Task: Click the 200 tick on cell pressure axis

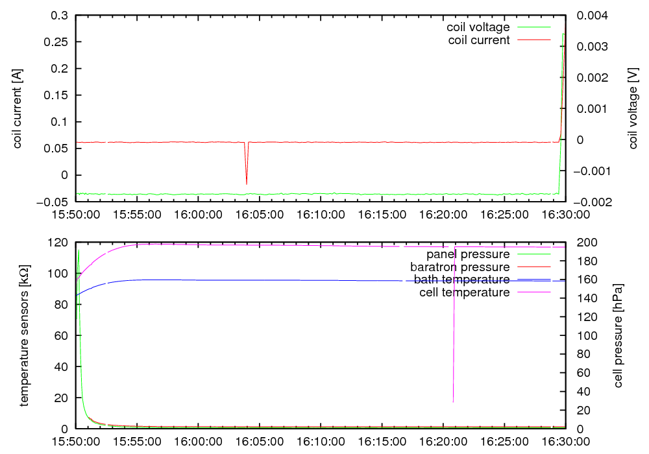Action: [581, 242]
